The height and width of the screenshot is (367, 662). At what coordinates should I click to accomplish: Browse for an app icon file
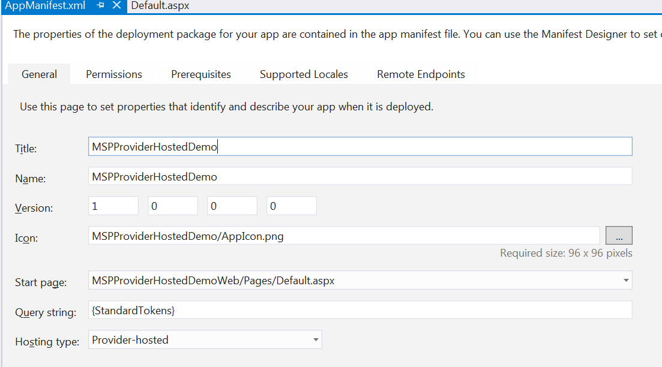[x=619, y=236]
